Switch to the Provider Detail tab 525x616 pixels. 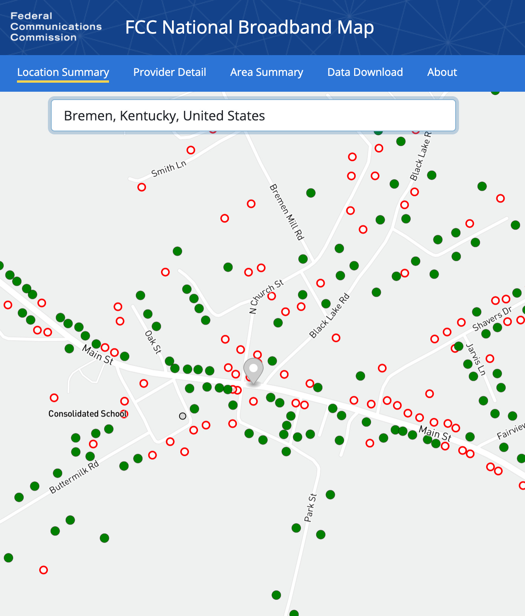point(170,72)
